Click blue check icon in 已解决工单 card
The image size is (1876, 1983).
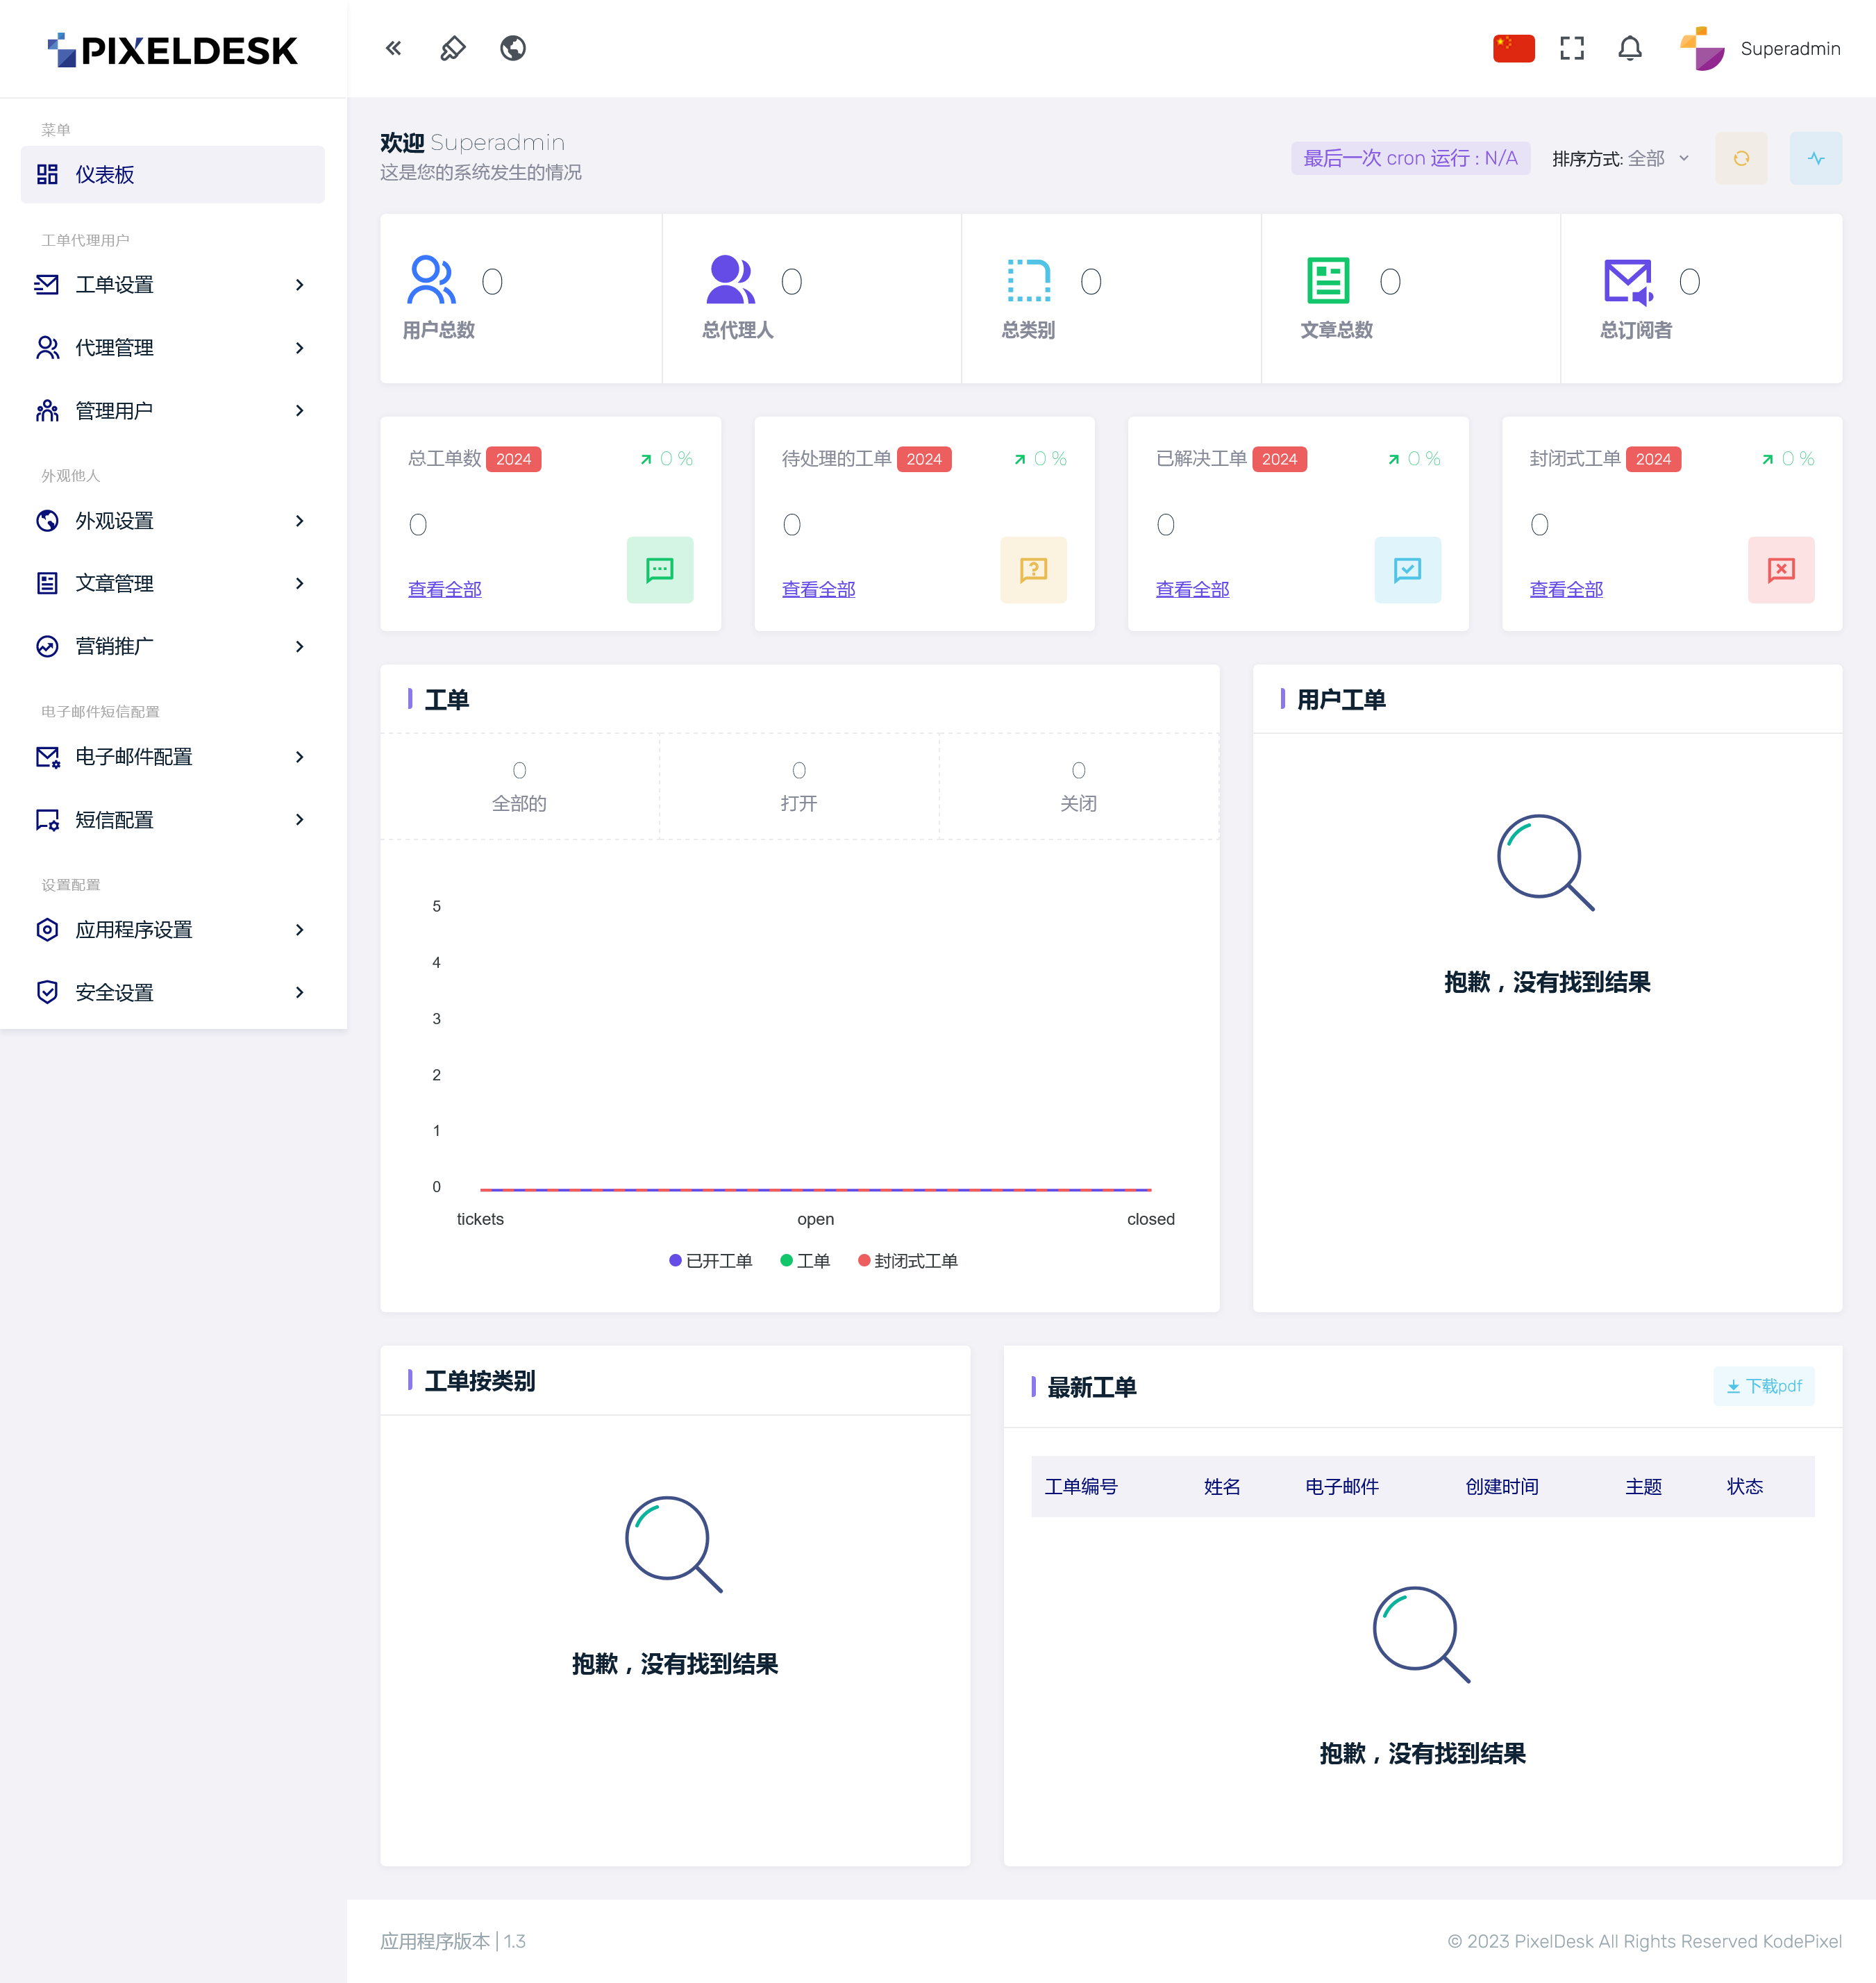(x=1407, y=570)
